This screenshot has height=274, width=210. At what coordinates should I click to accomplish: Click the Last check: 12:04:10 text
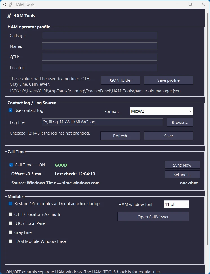point(75,174)
